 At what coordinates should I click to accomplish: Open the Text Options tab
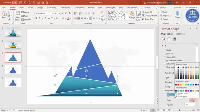pyautogui.click(x=180, y=34)
